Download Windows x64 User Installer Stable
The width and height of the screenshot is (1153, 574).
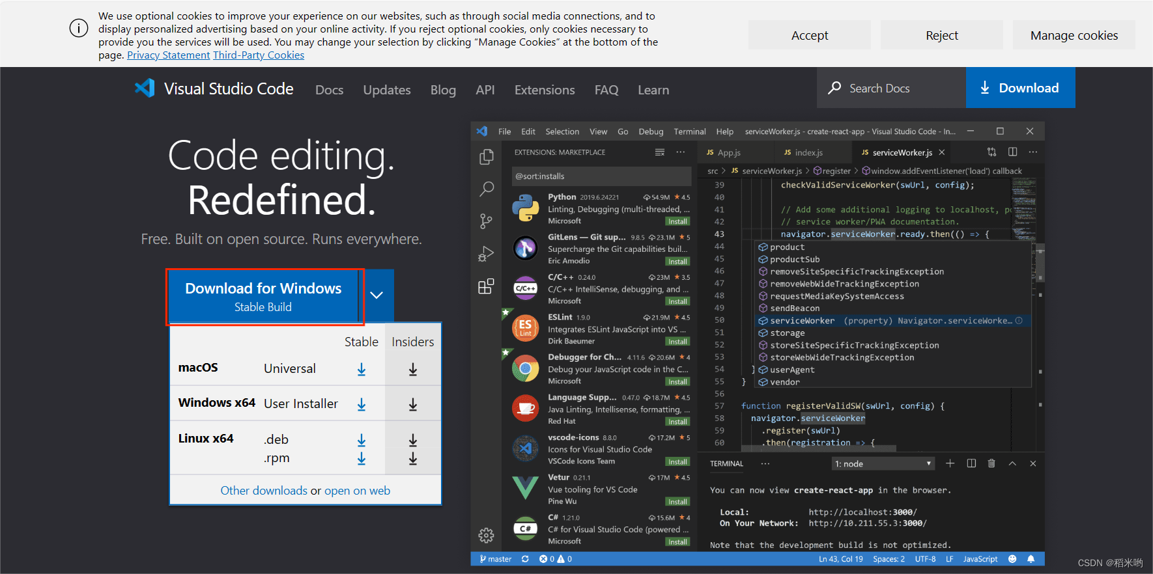[x=362, y=405]
